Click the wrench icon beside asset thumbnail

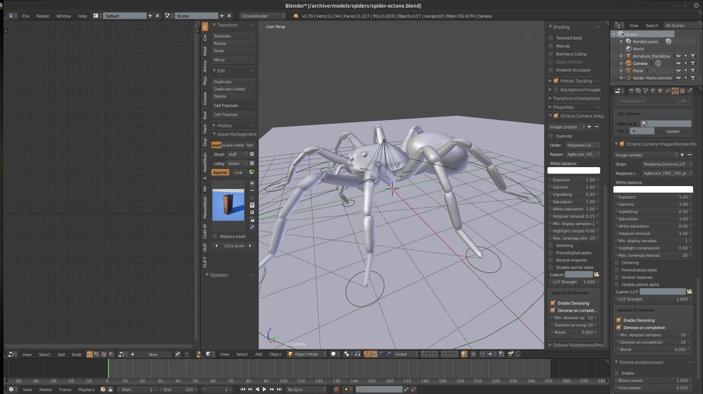point(252,227)
